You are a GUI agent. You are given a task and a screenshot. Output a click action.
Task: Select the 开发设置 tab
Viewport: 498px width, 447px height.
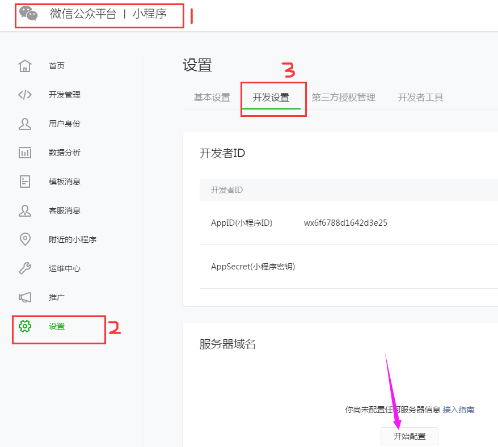point(271,98)
